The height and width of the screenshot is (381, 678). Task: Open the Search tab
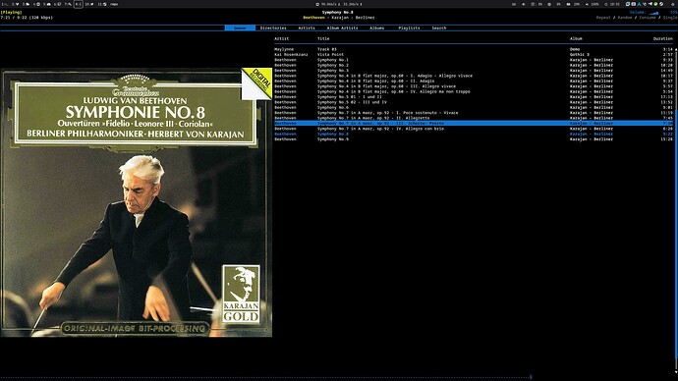438,28
